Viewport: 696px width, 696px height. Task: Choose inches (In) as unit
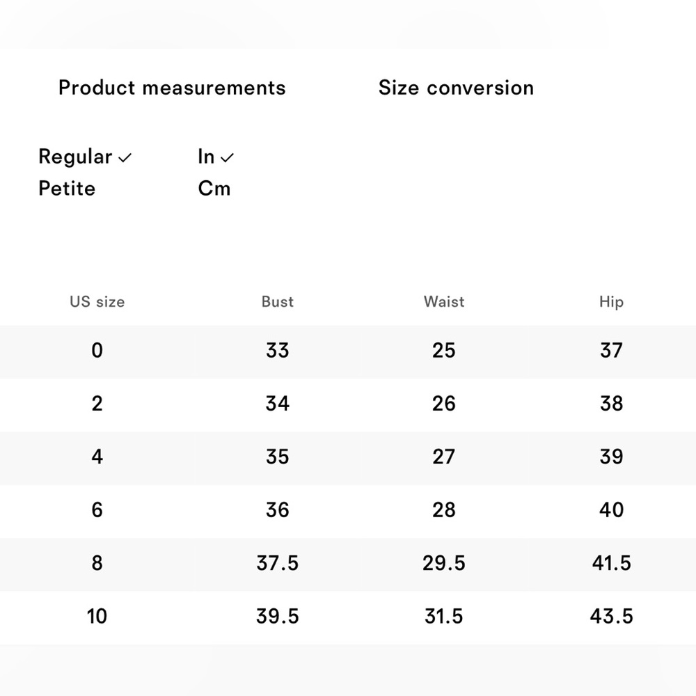pyautogui.click(x=206, y=157)
